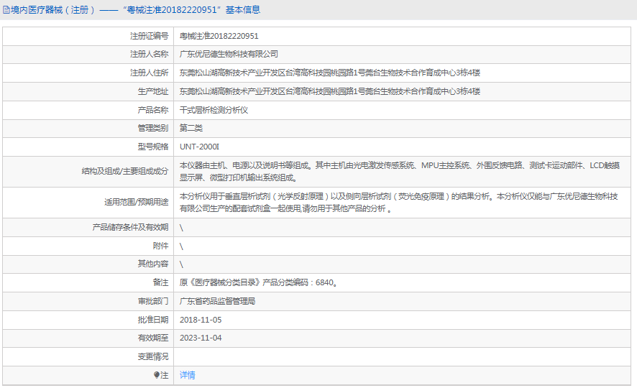The height and width of the screenshot is (388, 637).
Task: Click the structure description starting 本仪器由主机
Action: pyautogui.click(x=400, y=171)
